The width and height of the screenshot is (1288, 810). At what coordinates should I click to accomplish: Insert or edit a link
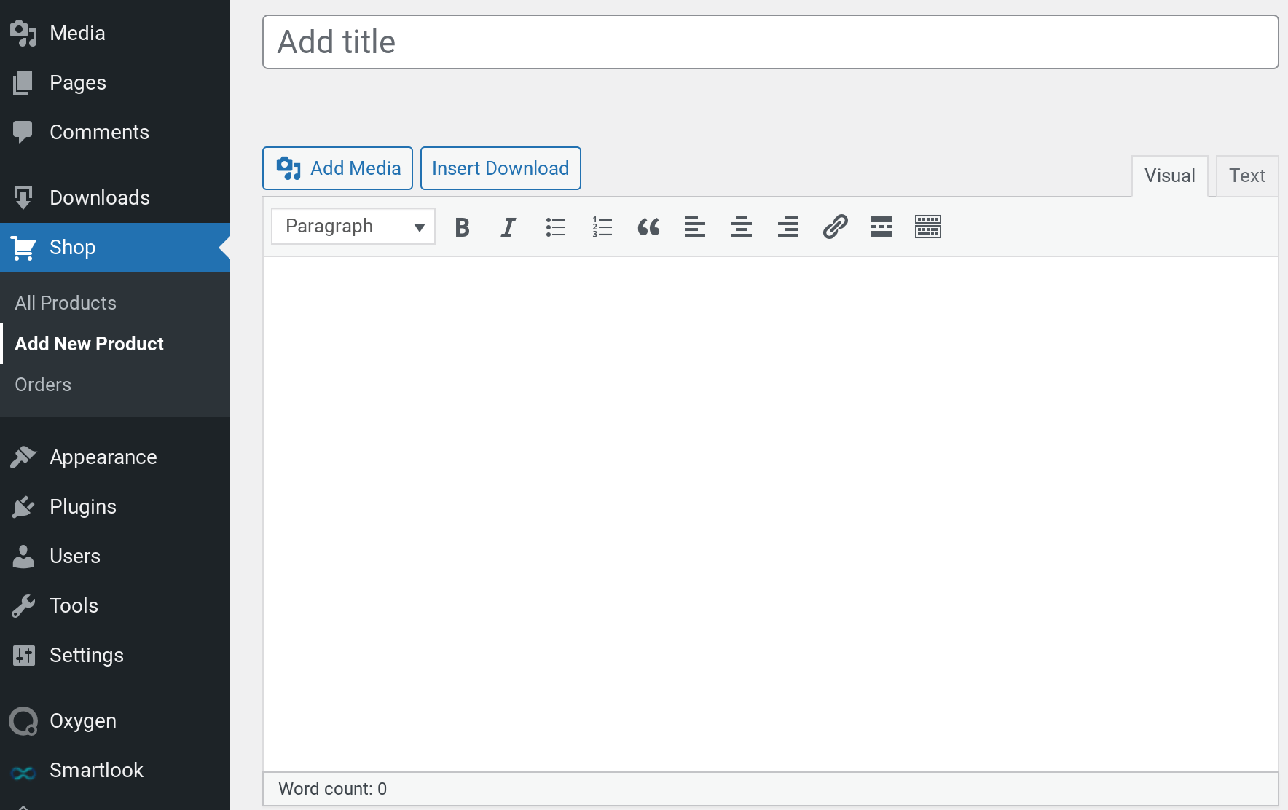(x=835, y=227)
